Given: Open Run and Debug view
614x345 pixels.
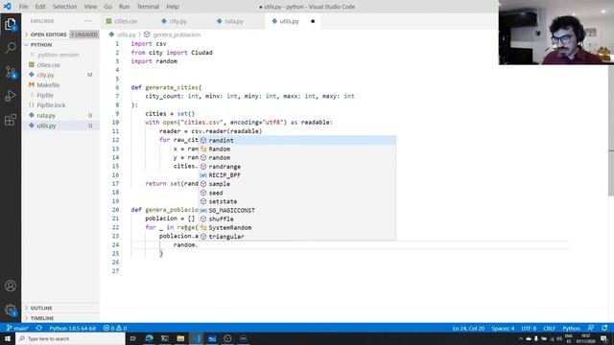Looking at the screenshot, I should 11,96.
